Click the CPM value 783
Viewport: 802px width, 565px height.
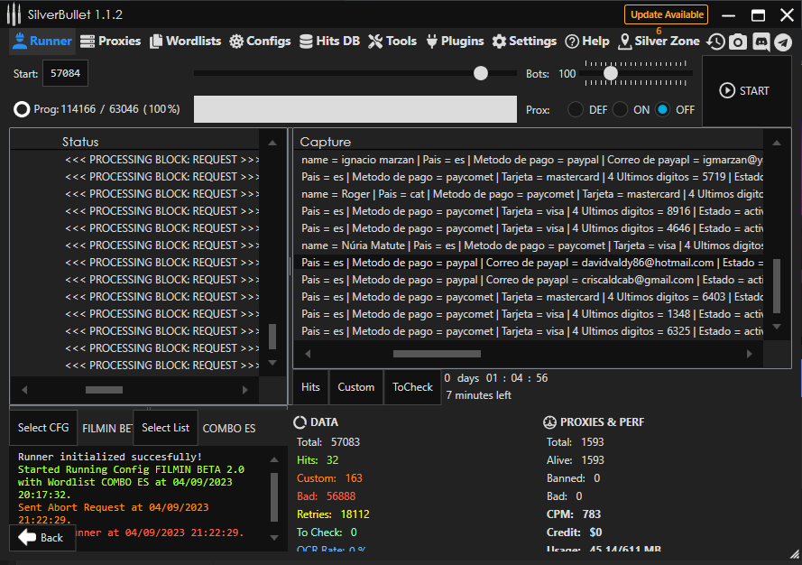pos(591,514)
